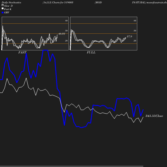167x167 pixels.
Task: Select the 'Fast K' legend label
Action: [x=8, y=9]
